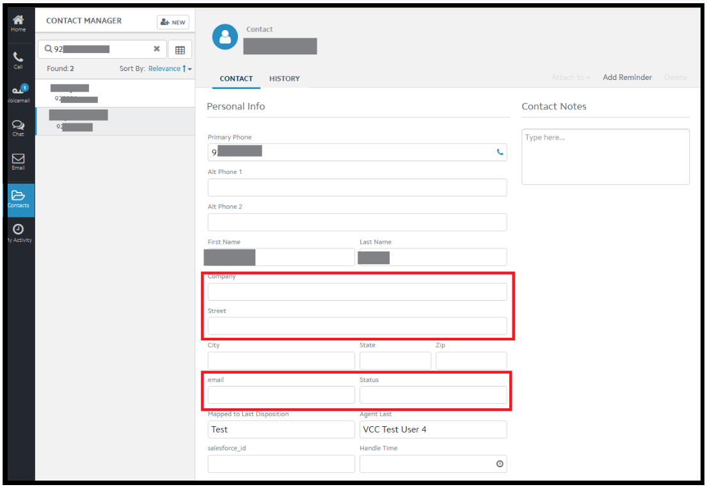Click the Zip field
The width and height of the screenshot is (707, 487).
coord(471,361)
